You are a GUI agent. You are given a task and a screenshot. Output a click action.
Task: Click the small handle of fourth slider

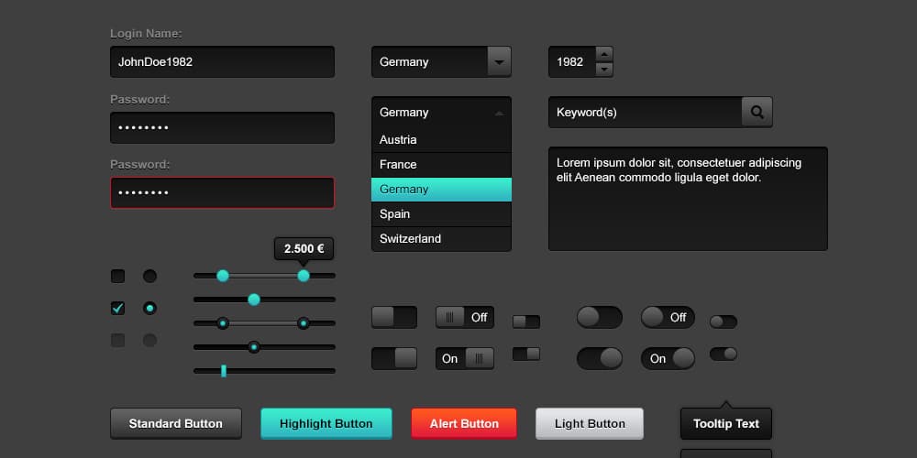254,347
